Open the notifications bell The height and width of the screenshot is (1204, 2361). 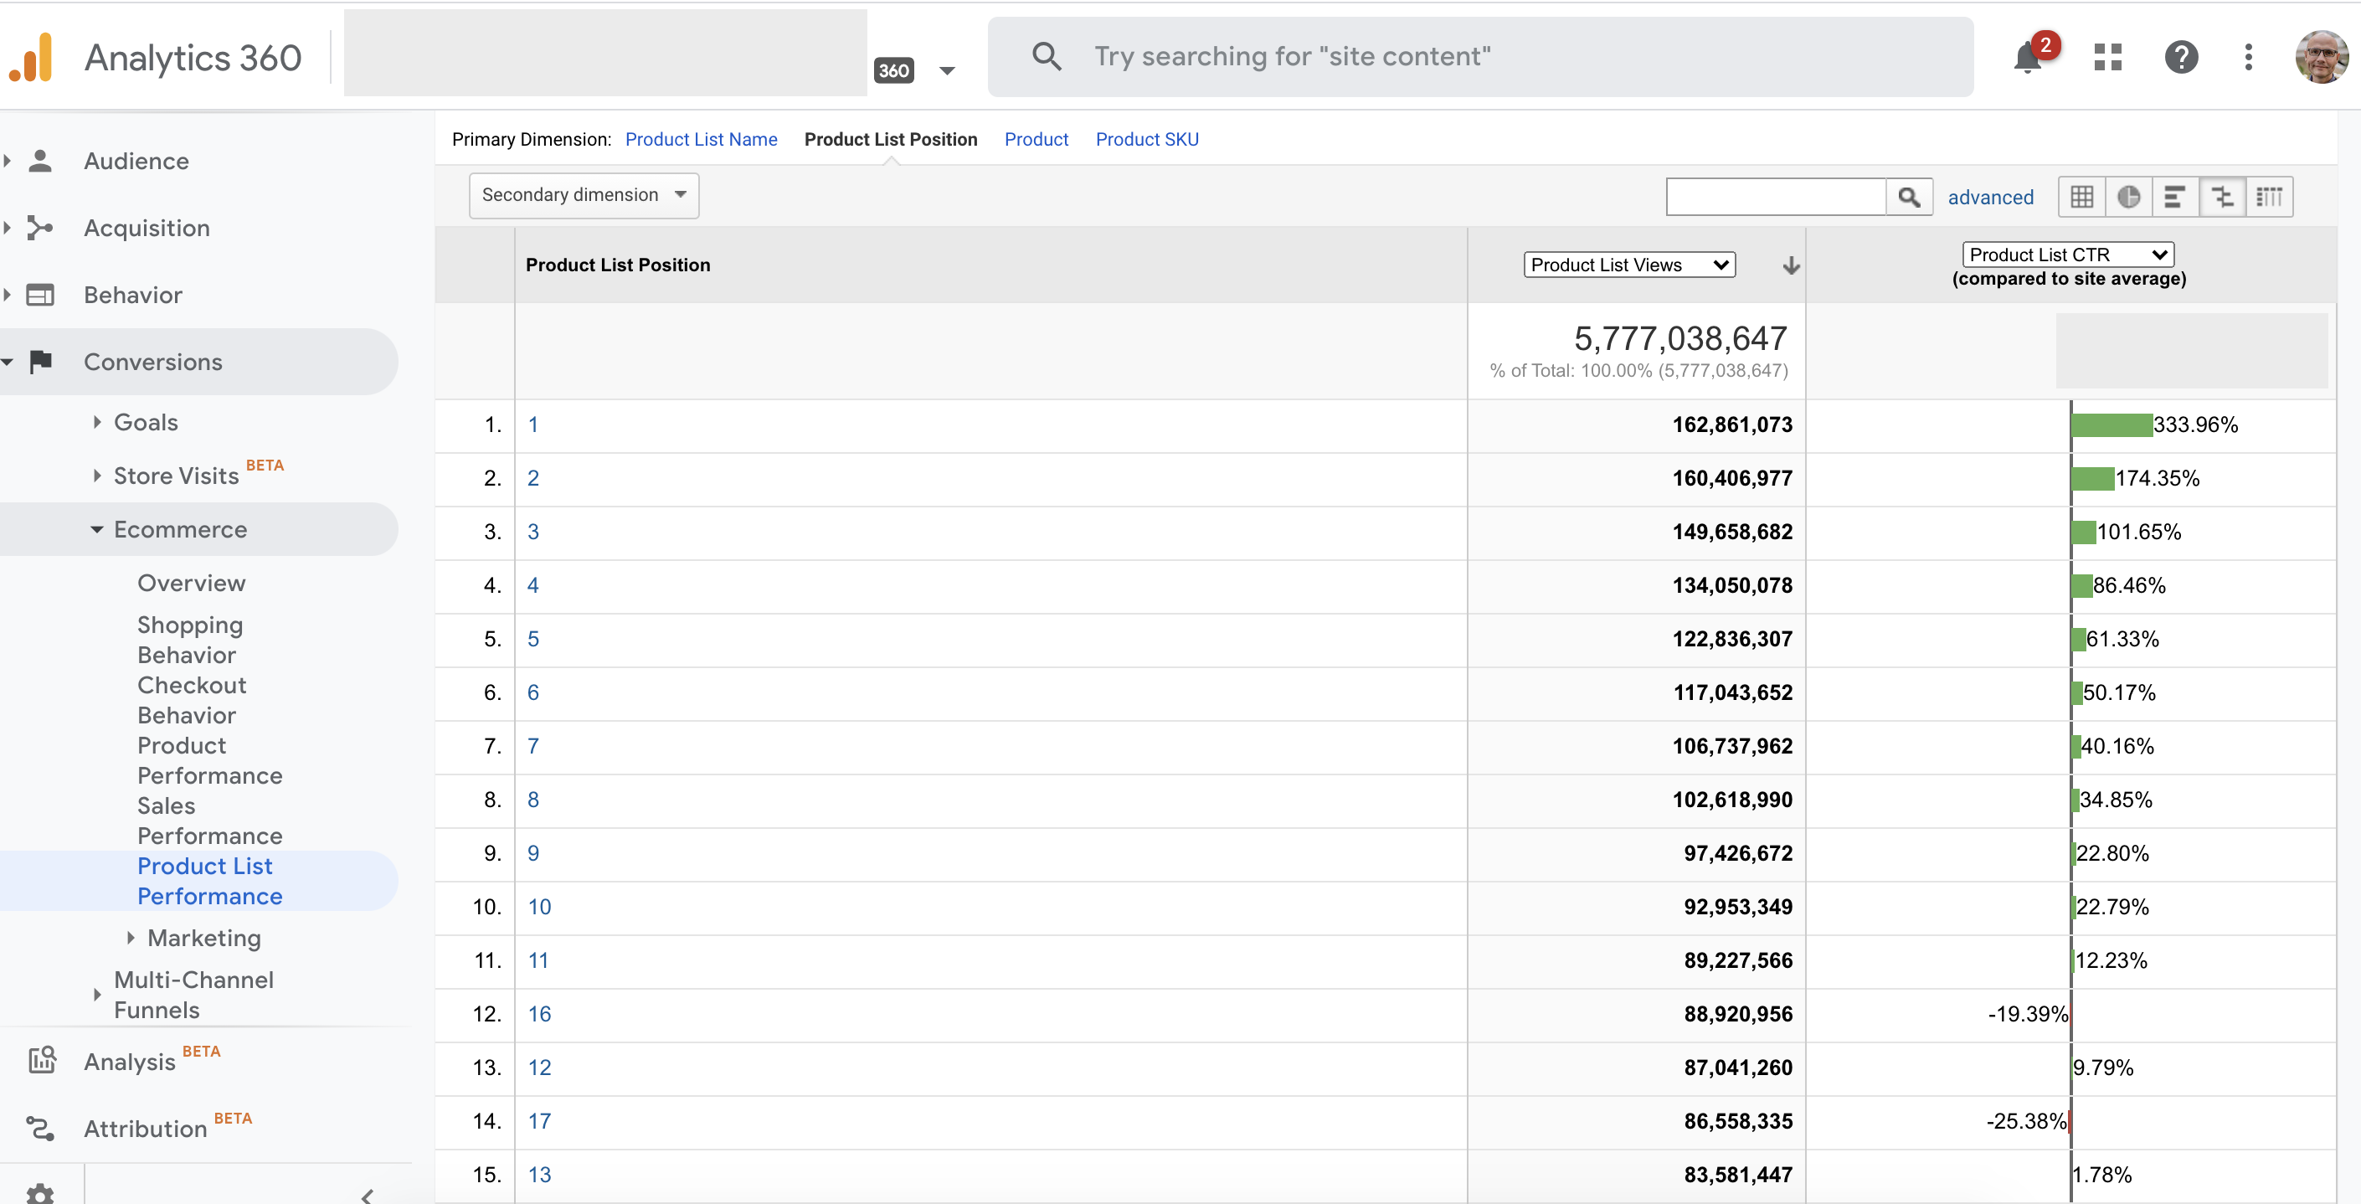(x=2028, y=57)
